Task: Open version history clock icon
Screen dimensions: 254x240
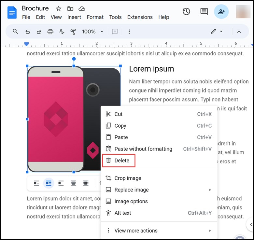Action: pyautogui.click(x=186, y=11)
